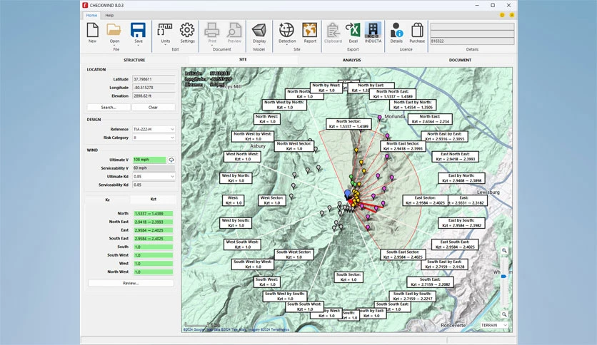This screenshot has height=345, width=597.
Task: Open the Units tool
Action: point(165,30)
